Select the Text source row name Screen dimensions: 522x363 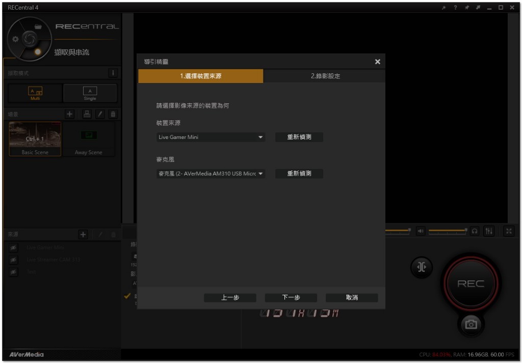click(x=31, y=272)
